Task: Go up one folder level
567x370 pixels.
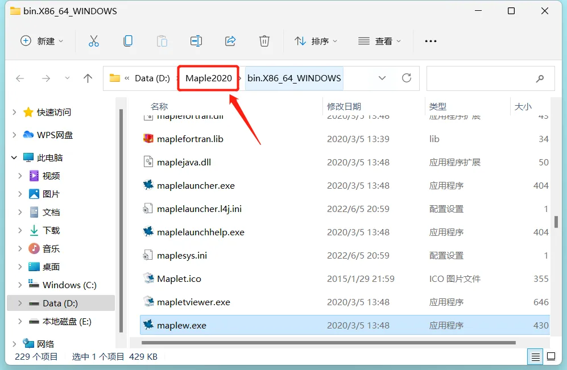Action: coord(88,78)
